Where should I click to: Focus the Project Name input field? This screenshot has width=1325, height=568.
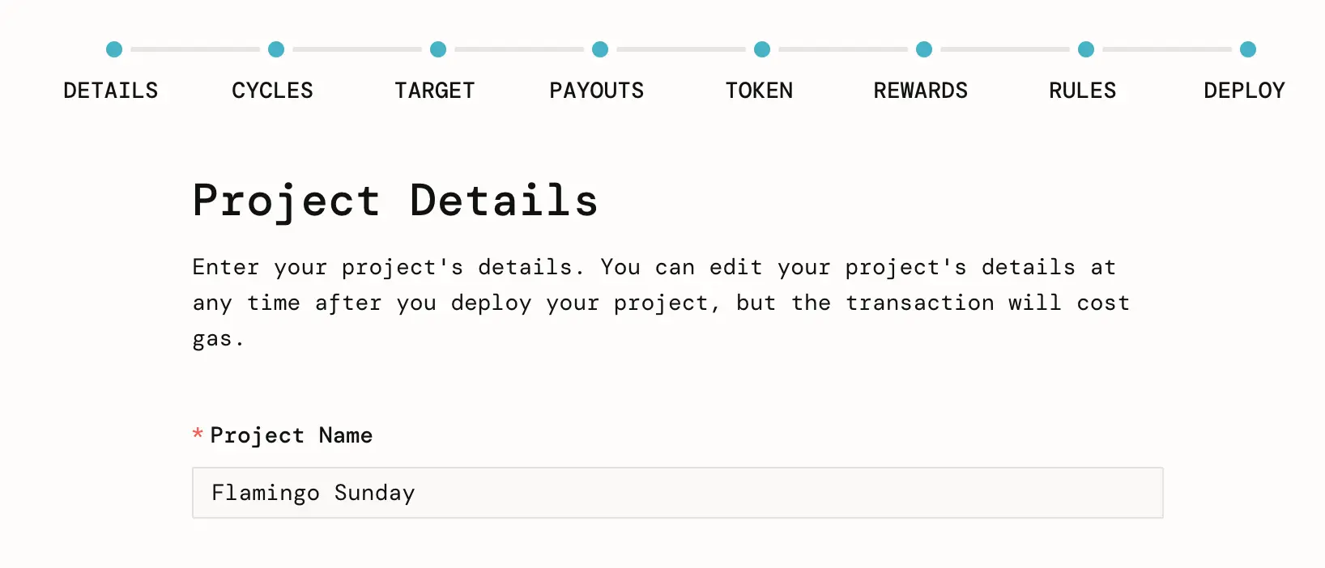point(677,493)
